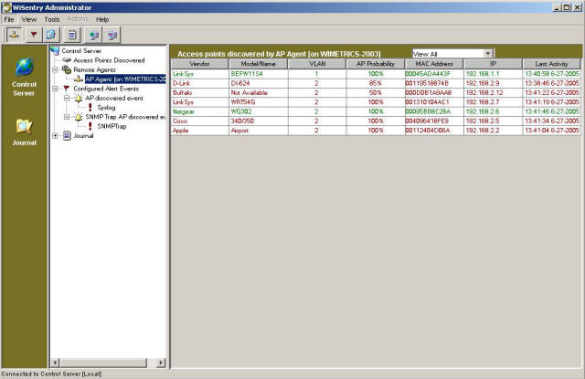
Task: Click the access point toolbar icon
Action: (15, 35)
